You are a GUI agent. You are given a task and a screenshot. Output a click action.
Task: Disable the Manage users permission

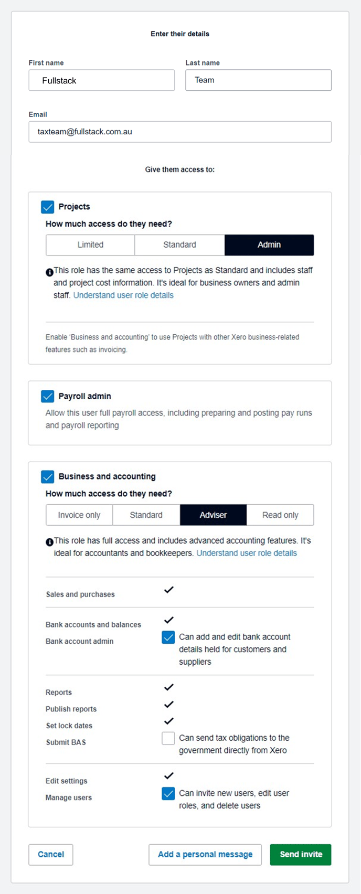pyautogui.click(x=168, y=794)
